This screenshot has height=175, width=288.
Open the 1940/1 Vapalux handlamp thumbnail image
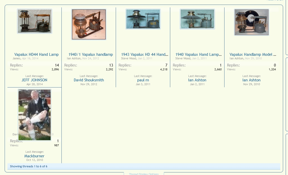click(89, 24)
